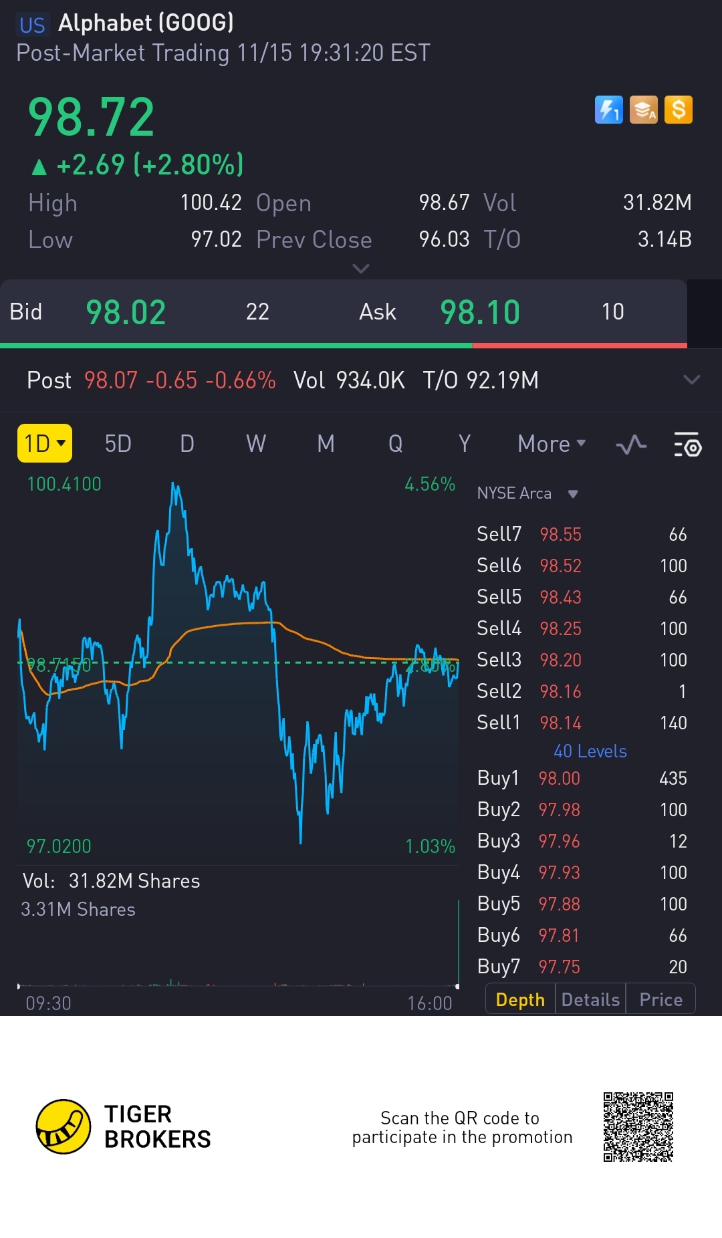The image size is (722, 1238).
Task: Tap the Alphabet (GOOG) stock title
Action: pyautogui.click(x=146, y=23)
